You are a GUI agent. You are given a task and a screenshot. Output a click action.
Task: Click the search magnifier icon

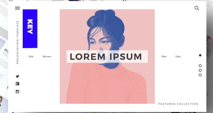tap(197, 8)
